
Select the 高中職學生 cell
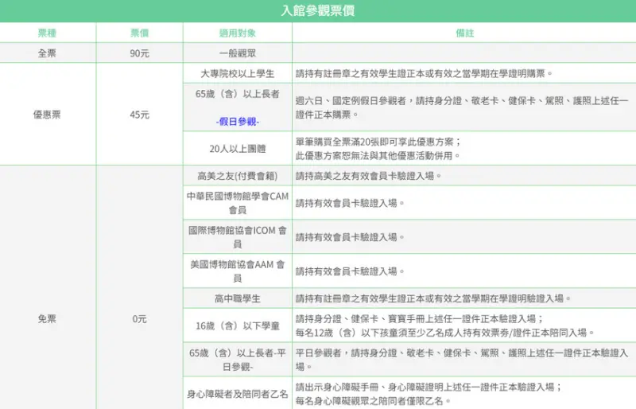tap(237, 299)
